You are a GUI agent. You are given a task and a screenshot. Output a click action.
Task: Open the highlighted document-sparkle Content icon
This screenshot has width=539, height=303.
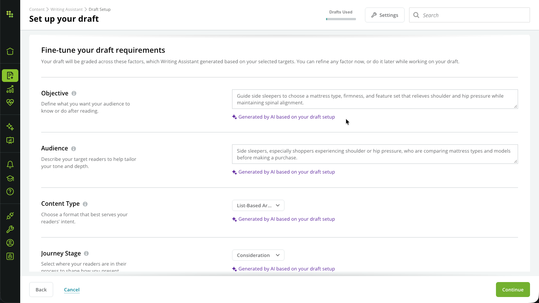click(10, 76)
